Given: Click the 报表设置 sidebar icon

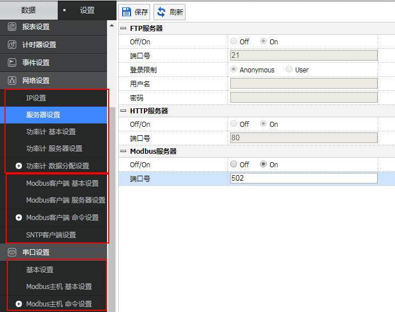Looking at the screenshot, I should click(x=12, y=27).
